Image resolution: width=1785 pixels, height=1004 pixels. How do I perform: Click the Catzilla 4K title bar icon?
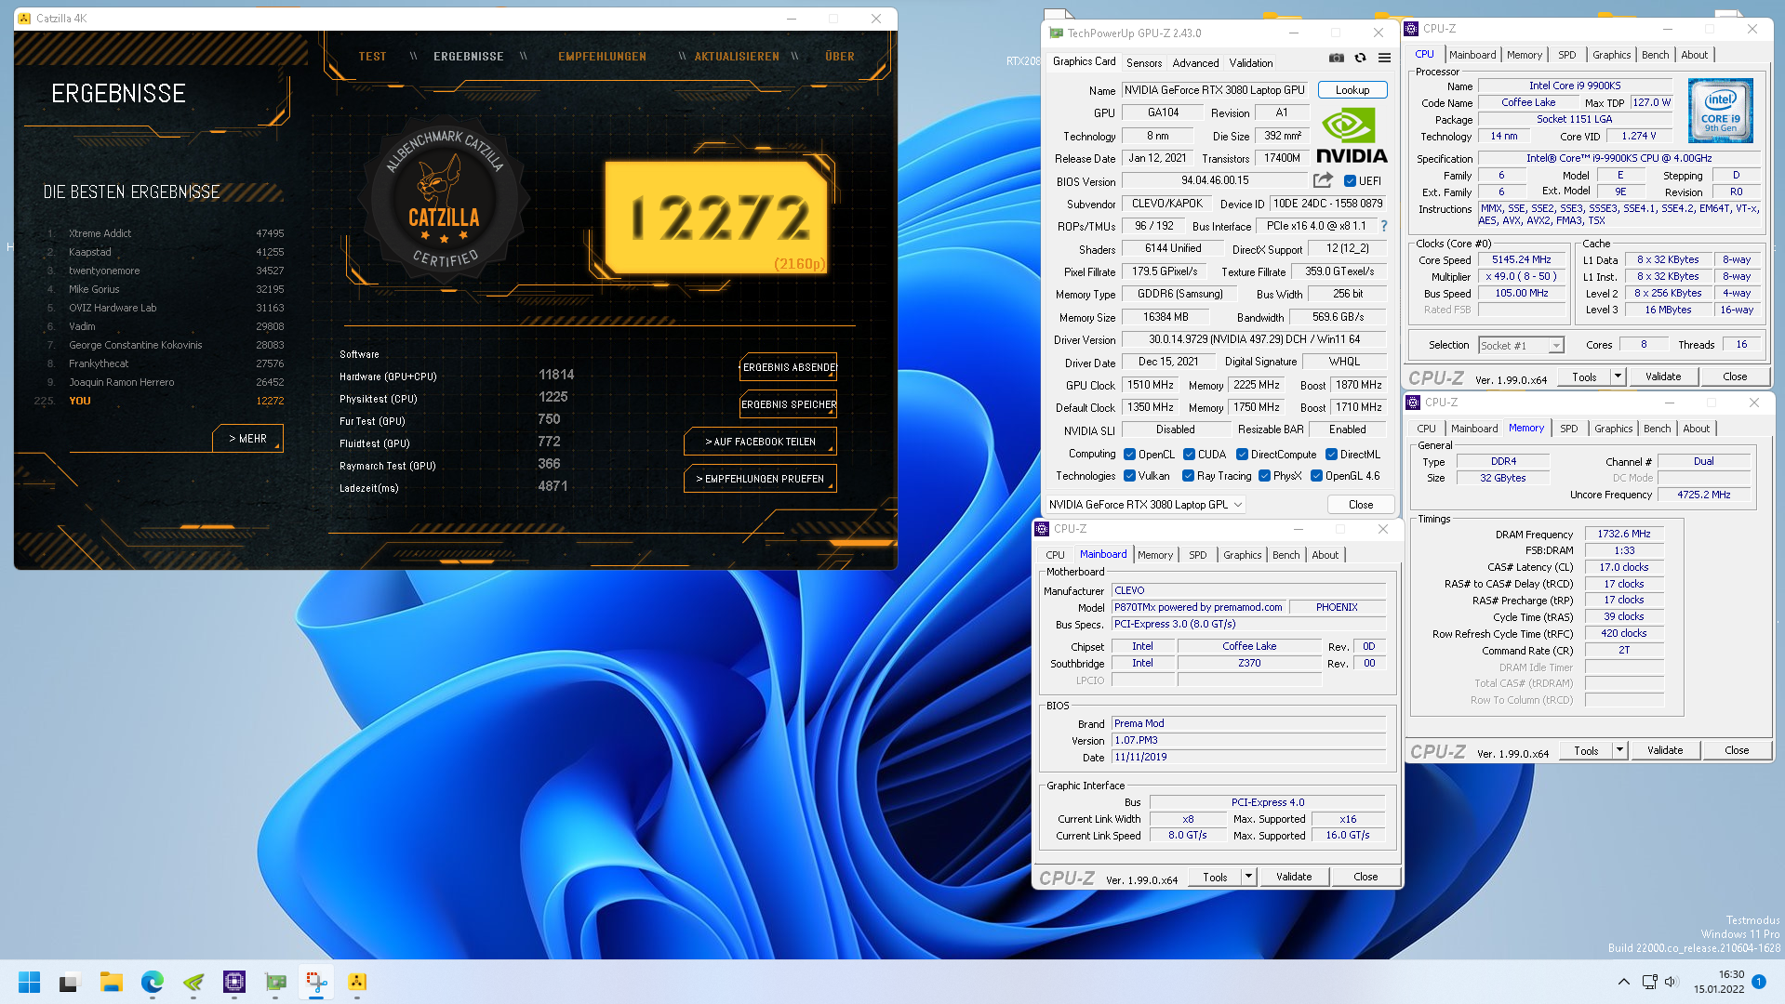[24, 19]
